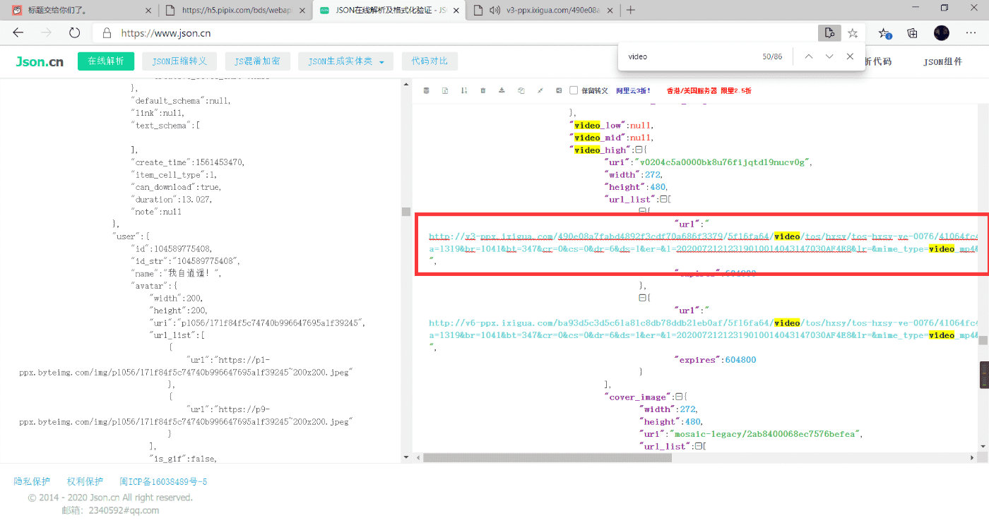Open the JSON组件 menu item
989x530 pixels.
click(942, 61)
